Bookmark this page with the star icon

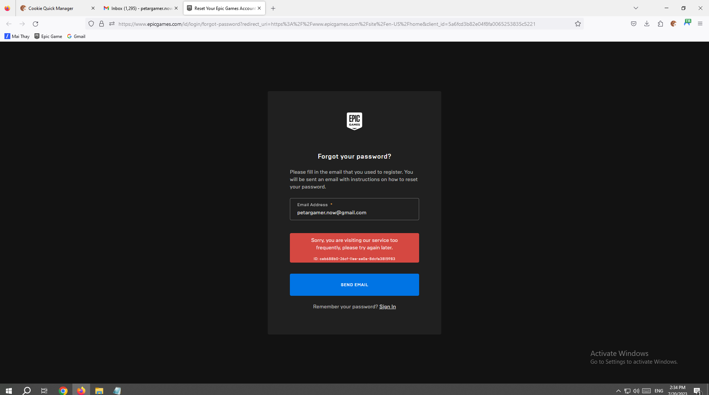[x=578, y=24]
